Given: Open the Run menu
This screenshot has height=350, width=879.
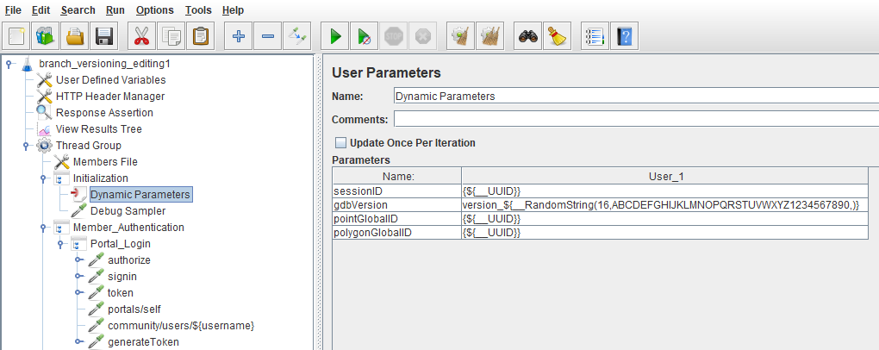Looking at the screenshot, I should click(115, 10).
